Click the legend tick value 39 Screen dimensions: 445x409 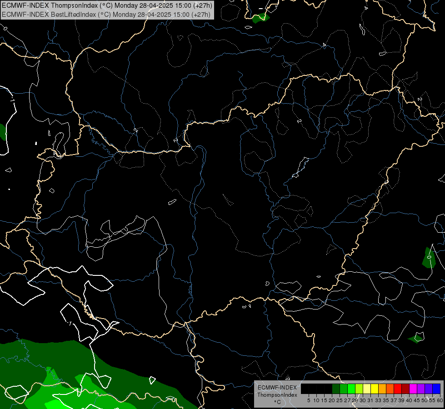click(x=401, y=400)
